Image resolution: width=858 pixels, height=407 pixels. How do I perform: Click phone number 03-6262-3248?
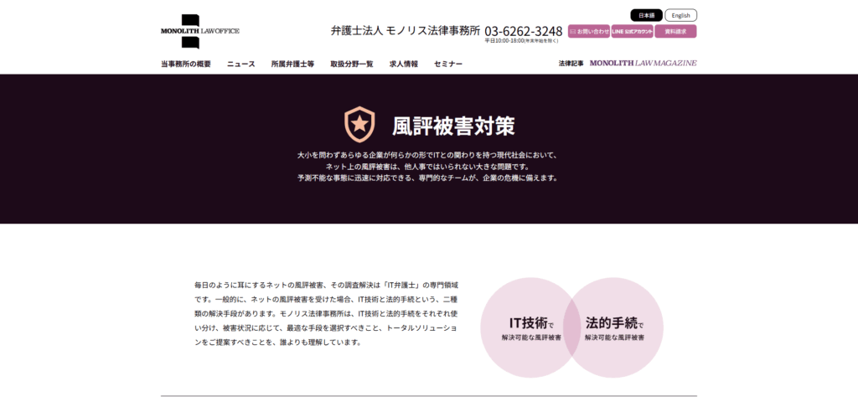(523, 31)
